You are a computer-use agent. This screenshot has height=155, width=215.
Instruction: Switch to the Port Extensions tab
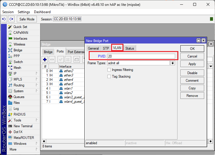(x=76, y=52)
